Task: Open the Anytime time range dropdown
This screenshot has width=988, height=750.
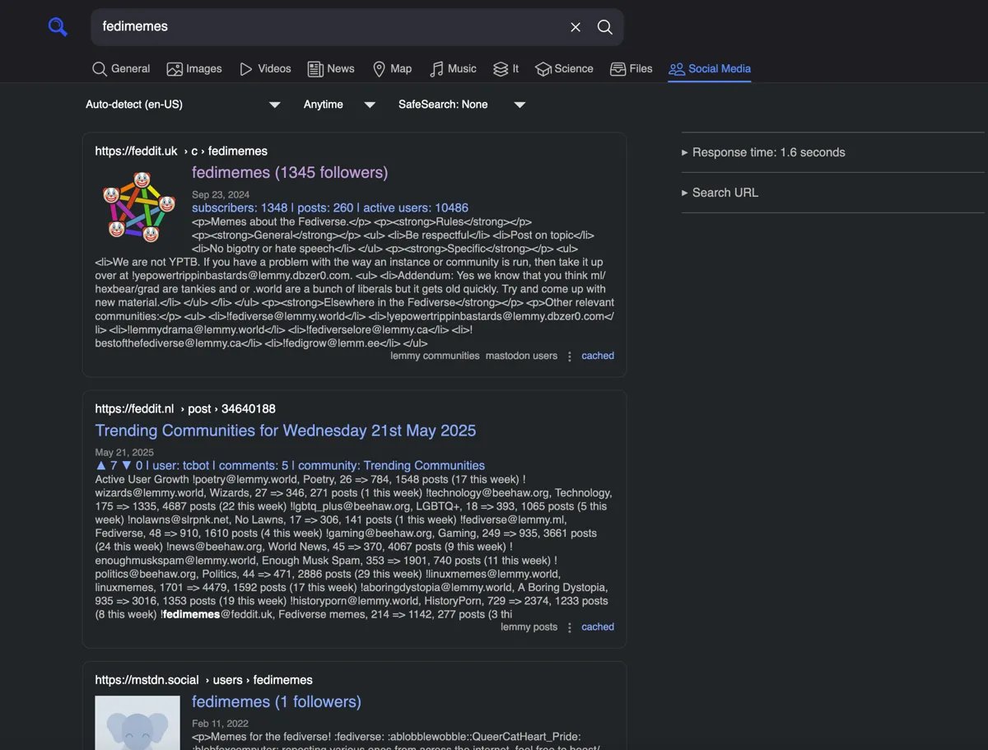Action: click(x=339, y=105)
